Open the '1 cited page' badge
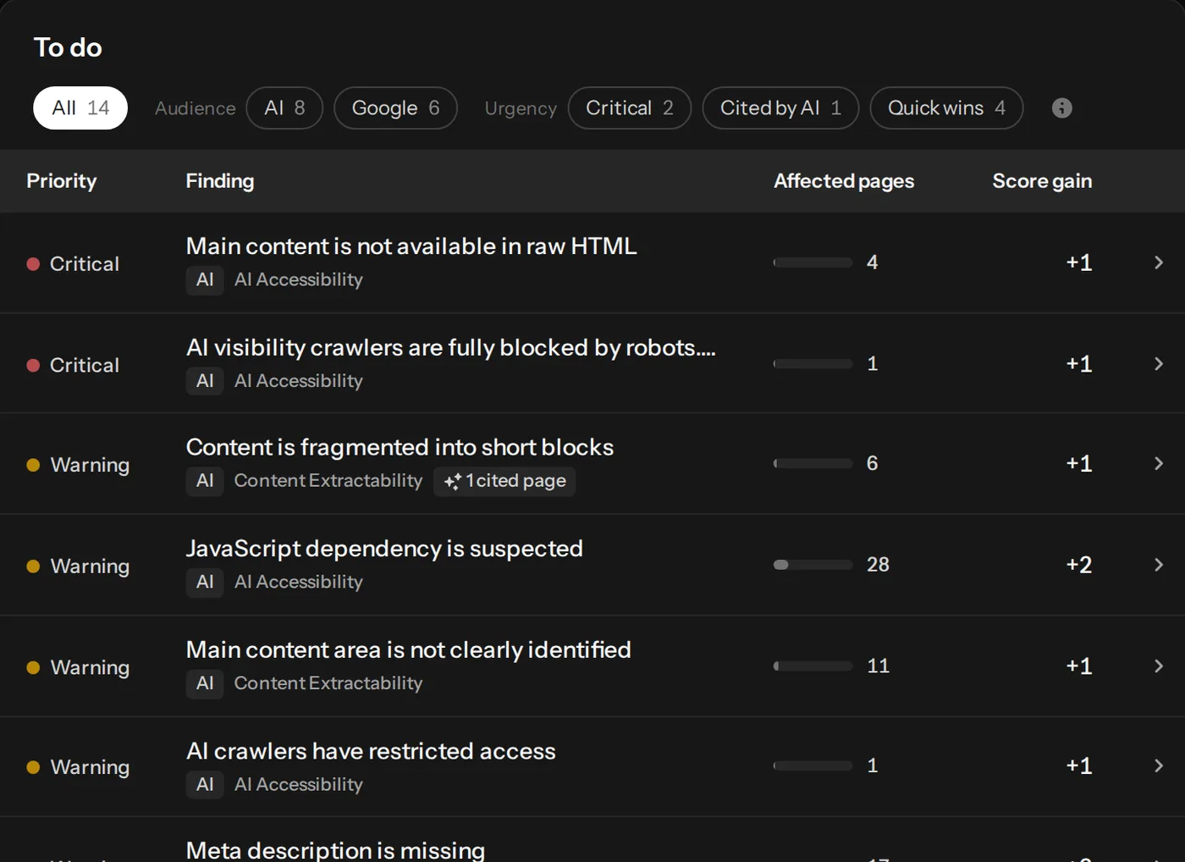 pos(504,481)
